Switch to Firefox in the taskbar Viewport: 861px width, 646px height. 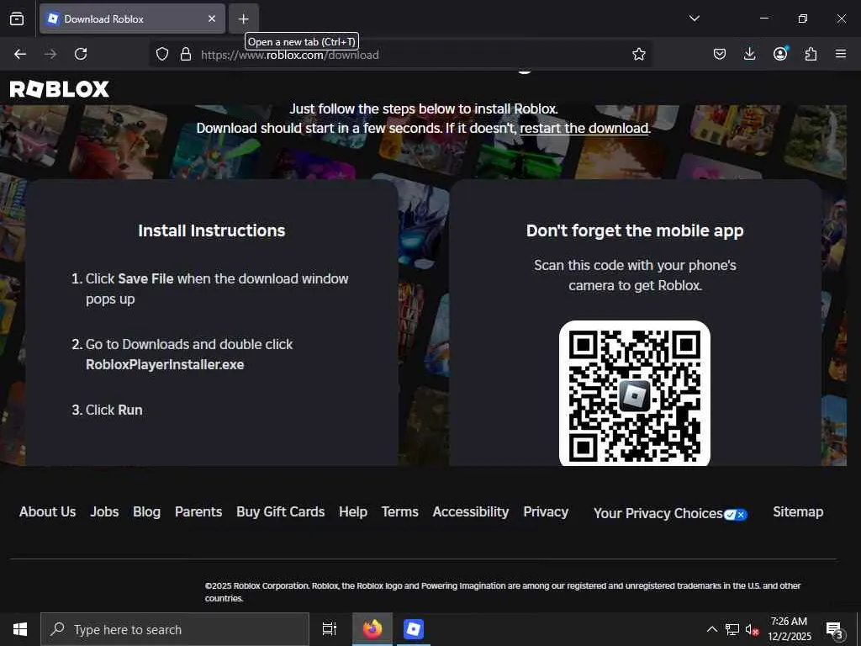[x=372, y=629]
